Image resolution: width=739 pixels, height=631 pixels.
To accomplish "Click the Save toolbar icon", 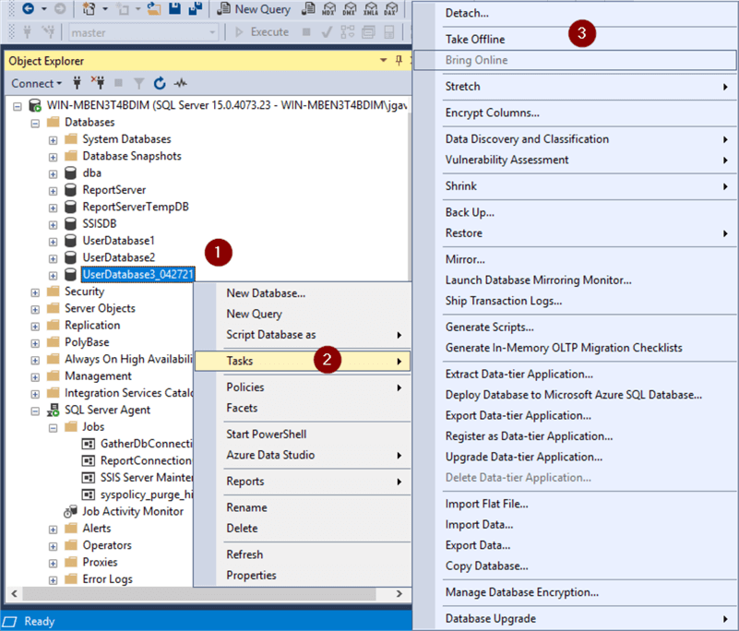I will (176, 9).
